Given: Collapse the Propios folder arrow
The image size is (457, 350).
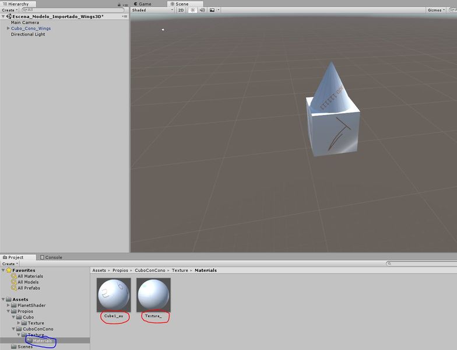Looking at the screenshot, I should point(8,311).
